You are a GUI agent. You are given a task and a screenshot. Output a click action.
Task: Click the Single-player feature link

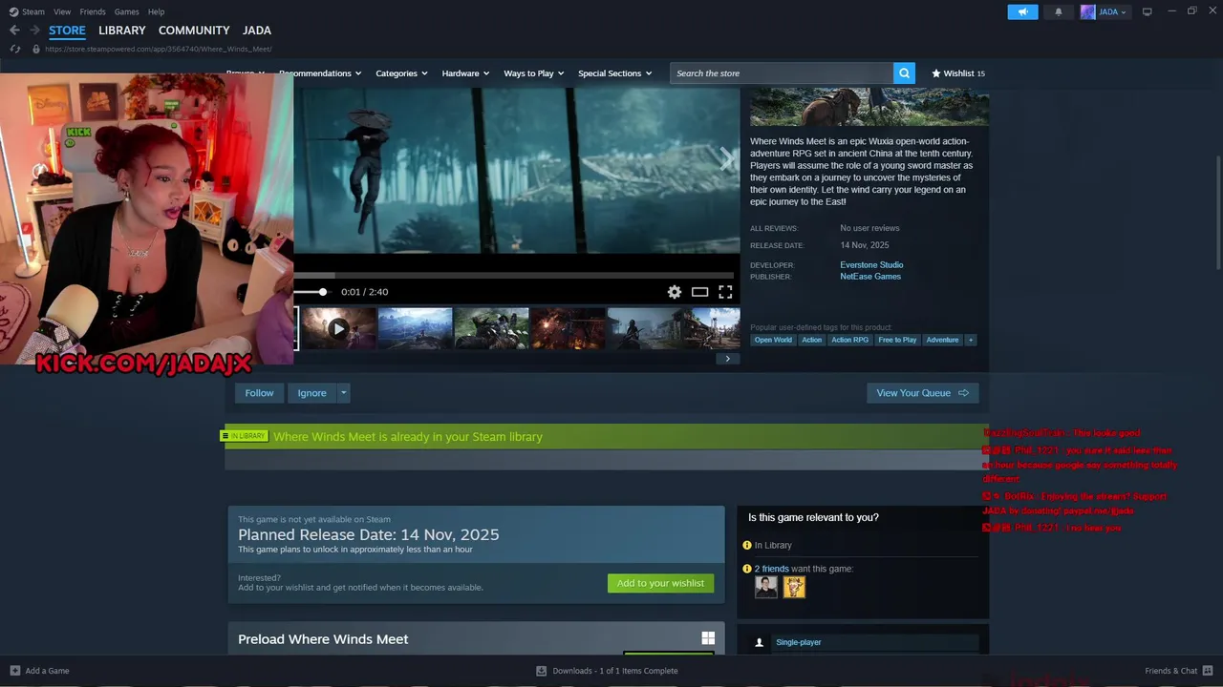(x=799, y=642)
